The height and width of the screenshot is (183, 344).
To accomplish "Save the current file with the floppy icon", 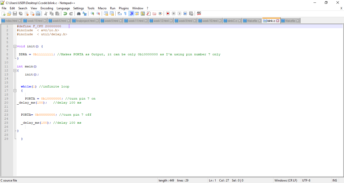I will (x=15, y=14).
